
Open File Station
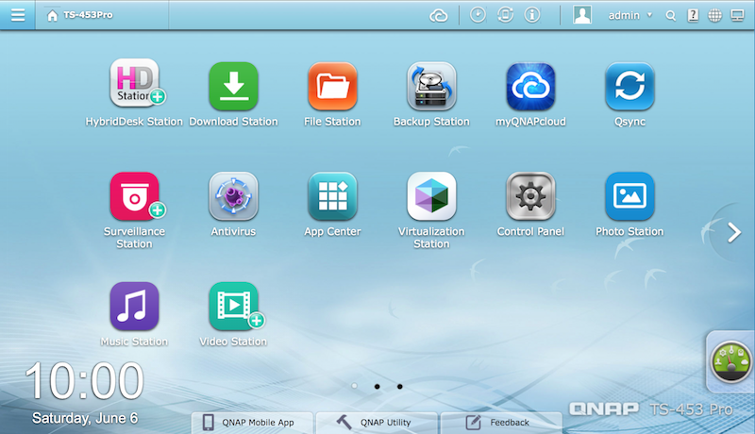[332, 87]
